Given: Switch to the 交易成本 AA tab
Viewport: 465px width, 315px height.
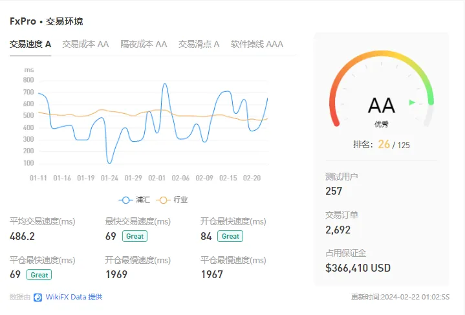Looking at the screenshot, I should [85, 44].
